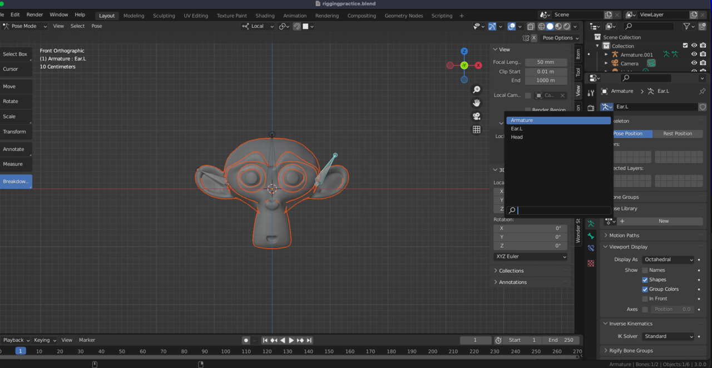The width and height of the screenshot is (712, 368).
Task: Open the Pose menu in the viewport header
Action: point(96,26)
